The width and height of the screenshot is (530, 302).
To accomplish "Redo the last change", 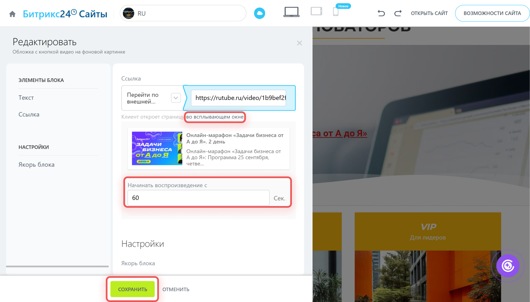I will [398, 13].
